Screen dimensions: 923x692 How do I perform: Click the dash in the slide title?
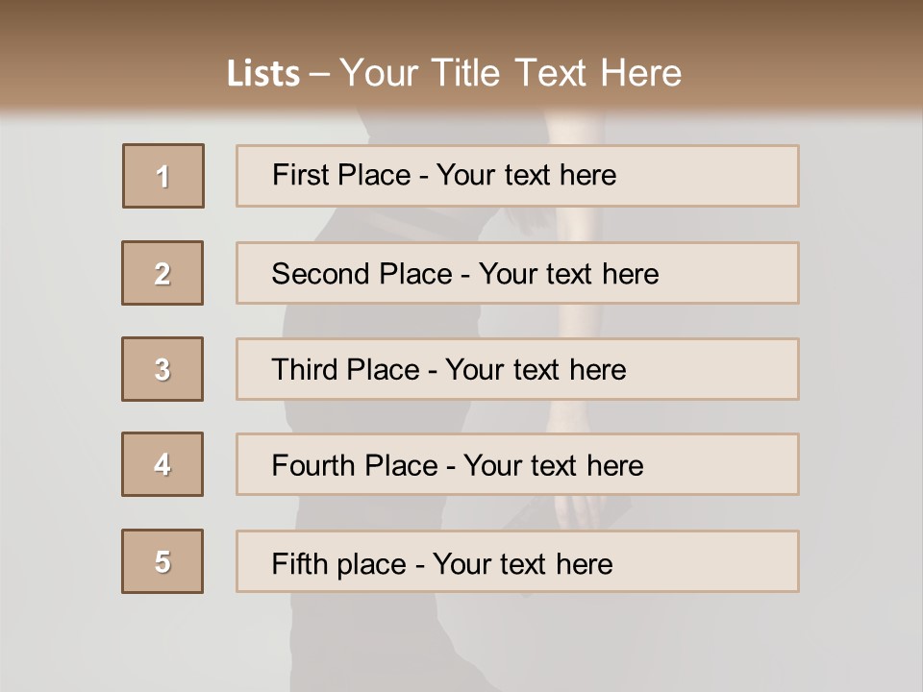pyautogui.click(x=318, y=74)
